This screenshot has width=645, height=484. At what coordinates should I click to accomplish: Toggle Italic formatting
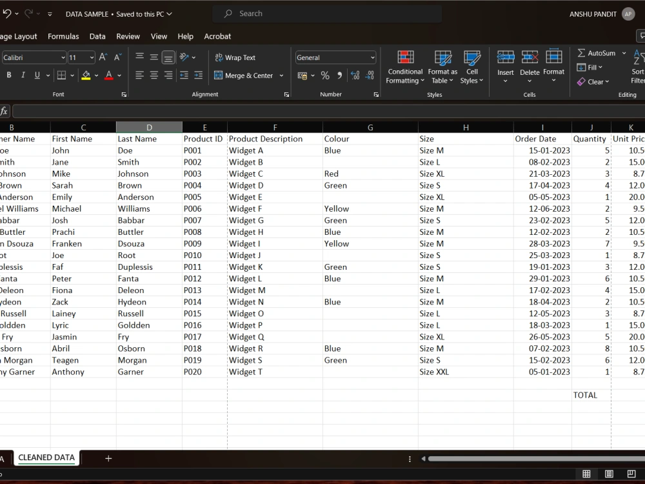point(23,76)
